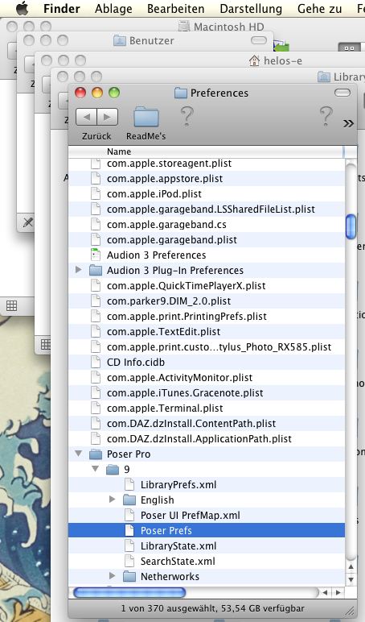365x622 pixels.
Task: Toggle the Preferences window toolbar pill button
Action: click(x=342, y=93)
